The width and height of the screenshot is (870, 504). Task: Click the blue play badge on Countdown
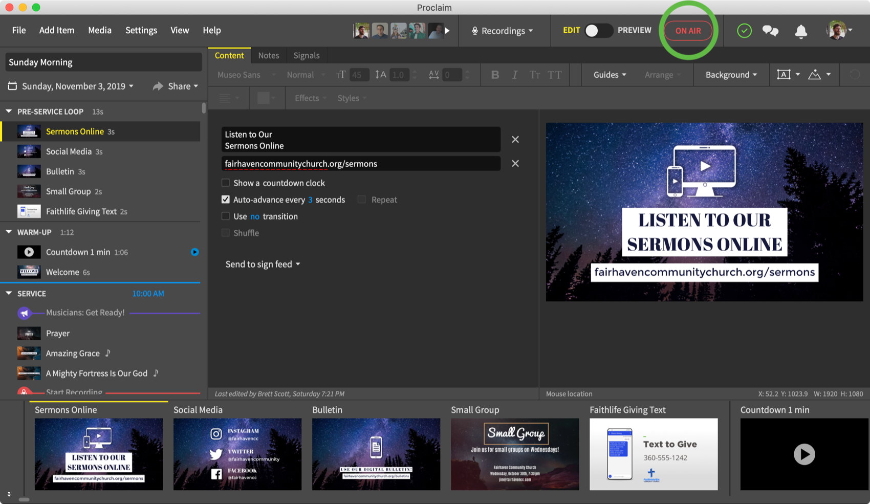click(x=195, y=252)
